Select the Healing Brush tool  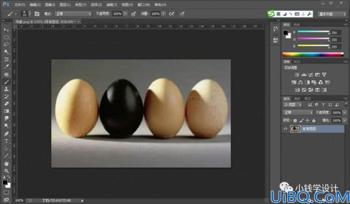[x=6, y=74]
